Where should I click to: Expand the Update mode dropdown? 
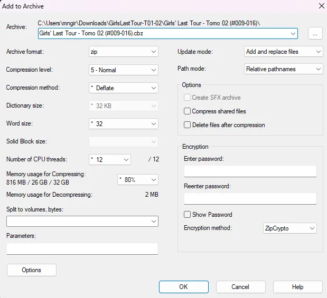click(x=283, y=52)
